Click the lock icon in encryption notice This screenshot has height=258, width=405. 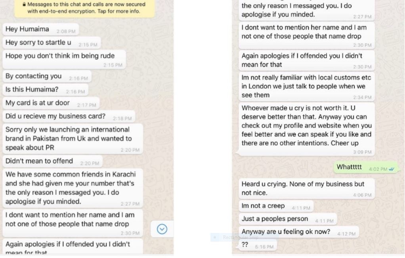coord(24,5)
